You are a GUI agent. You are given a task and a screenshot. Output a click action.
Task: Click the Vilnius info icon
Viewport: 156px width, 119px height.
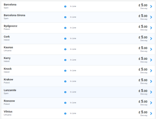pos(65,113)
